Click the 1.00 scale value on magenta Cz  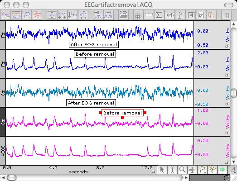203,110
